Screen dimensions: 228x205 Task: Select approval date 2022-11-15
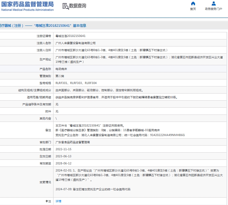(x=63, y=149)
